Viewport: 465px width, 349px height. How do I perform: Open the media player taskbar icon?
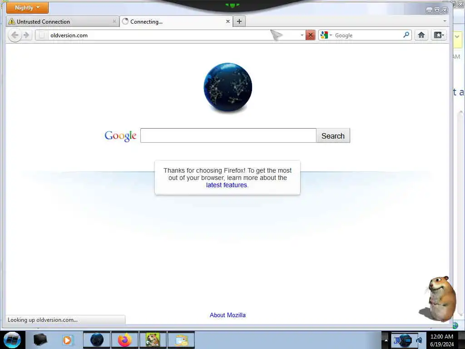67,340
